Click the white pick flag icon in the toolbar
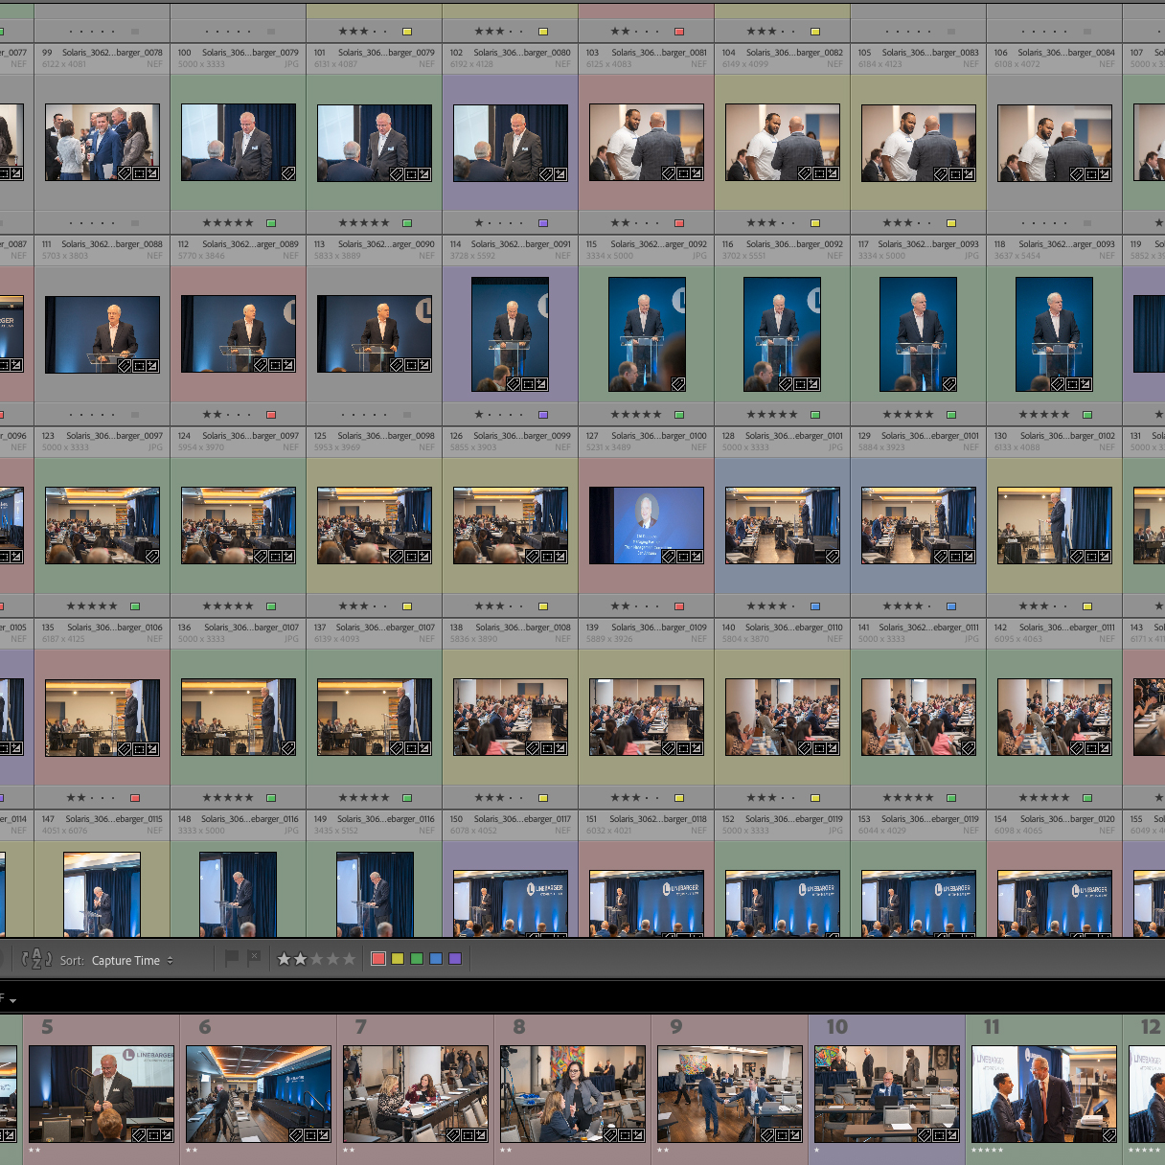The height and width of the screenshot is (1165, 1165). tap(233, 958)
